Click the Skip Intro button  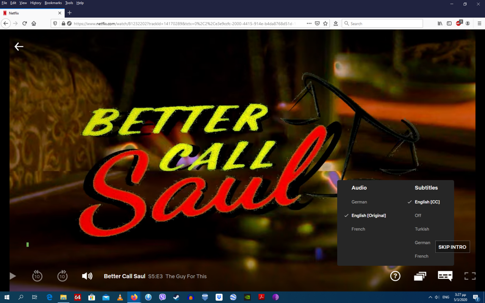click(x=452, y=247)
